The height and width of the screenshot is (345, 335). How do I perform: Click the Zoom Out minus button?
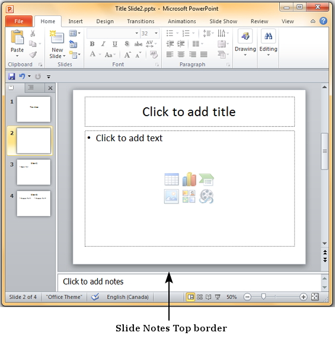pyautogui.click(x=247, y=297)
